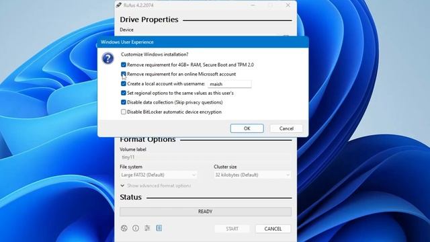
Task: Close the Rufus window
Action: click(x=288, y=5)
